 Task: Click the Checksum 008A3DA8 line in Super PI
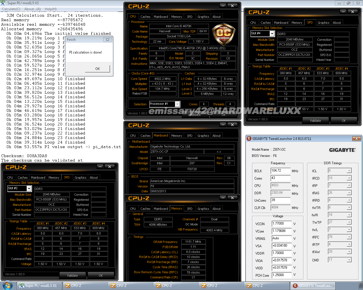point(24,156)
